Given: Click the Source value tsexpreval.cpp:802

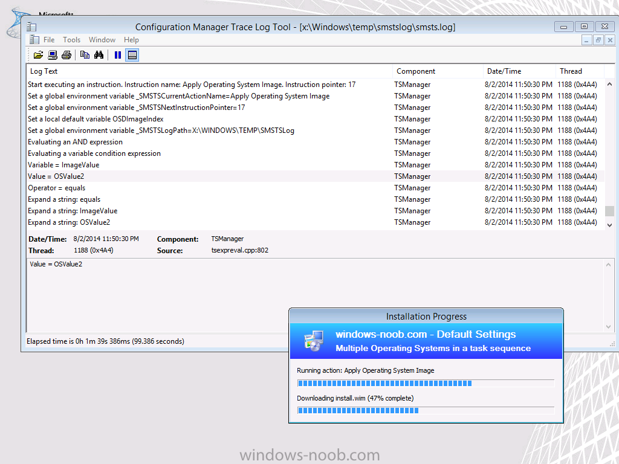Looking at the screenshot, I should point(239,250).
